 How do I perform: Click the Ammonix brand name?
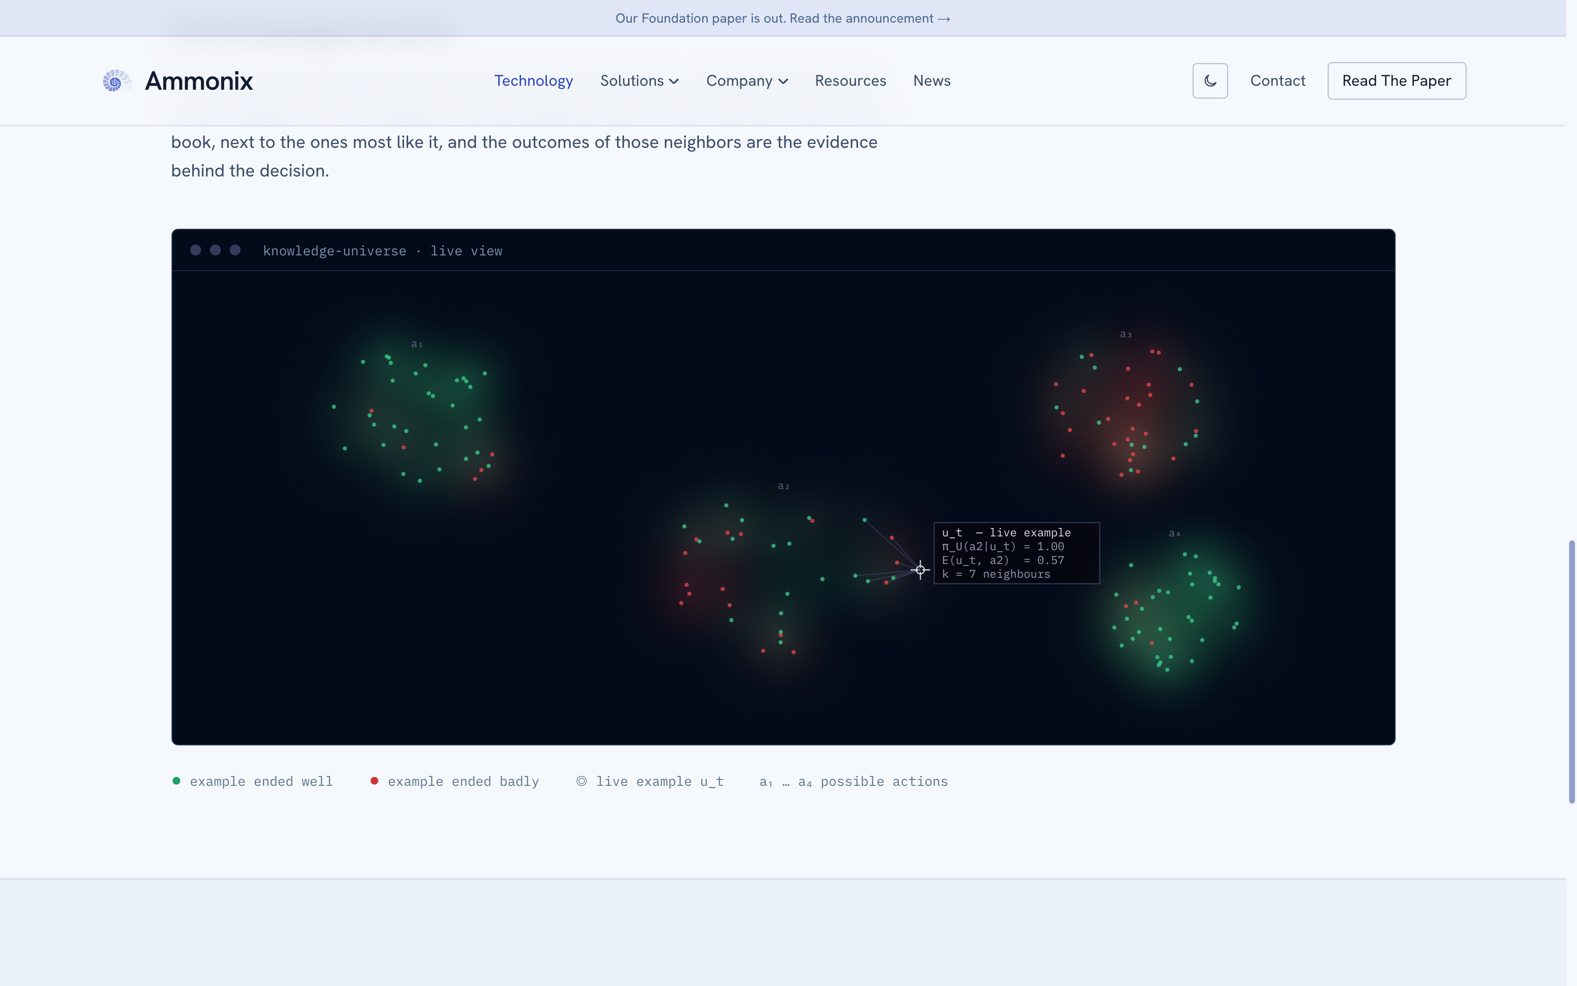click(199, 81)
